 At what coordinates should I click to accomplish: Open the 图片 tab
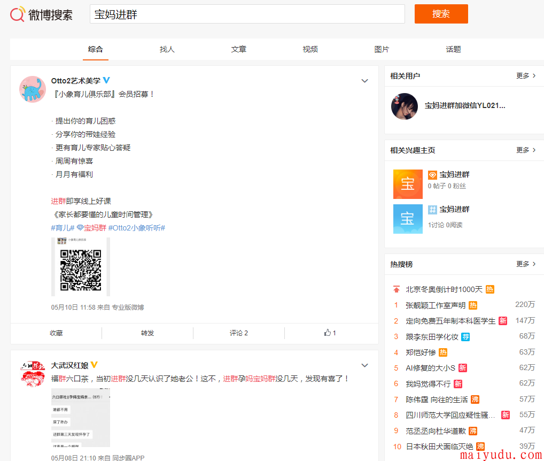382,49
